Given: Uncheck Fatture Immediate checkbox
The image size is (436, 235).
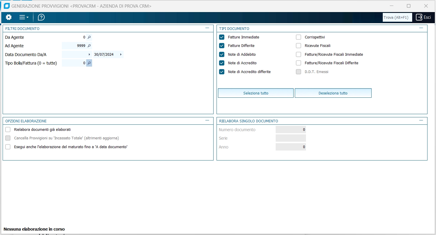Looking at the screenshot, I should 222,37.
